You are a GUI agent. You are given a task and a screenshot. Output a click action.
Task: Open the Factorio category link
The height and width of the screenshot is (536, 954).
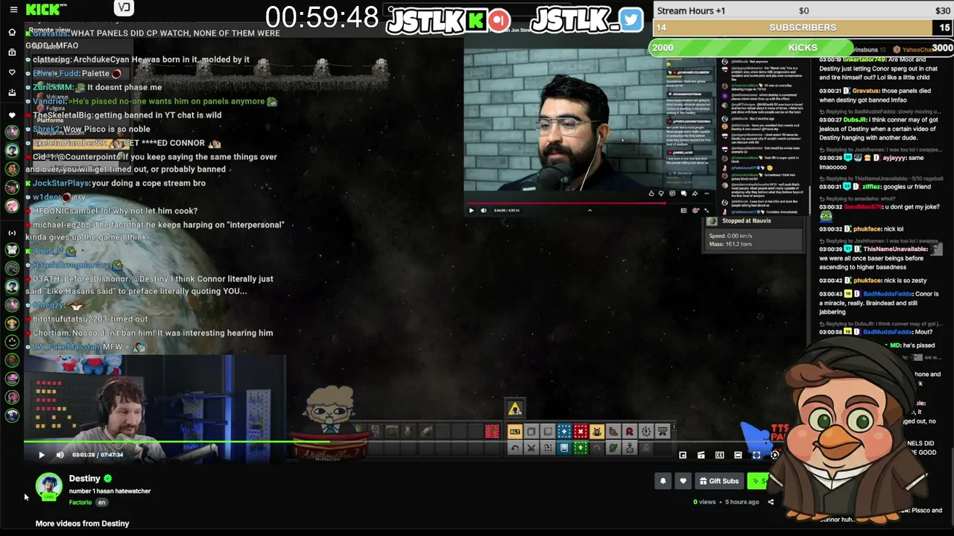80,502
